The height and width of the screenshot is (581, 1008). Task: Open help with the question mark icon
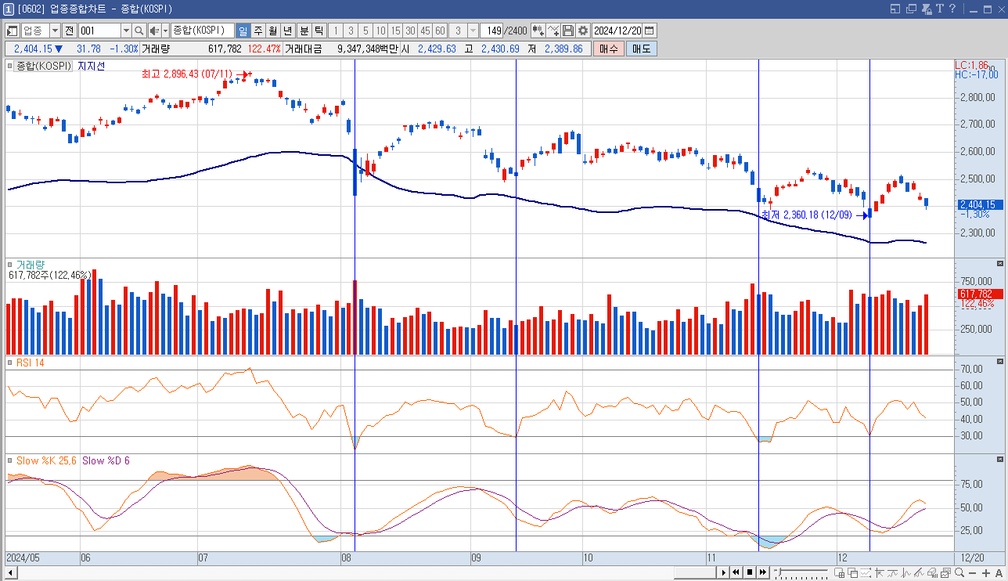952,9
